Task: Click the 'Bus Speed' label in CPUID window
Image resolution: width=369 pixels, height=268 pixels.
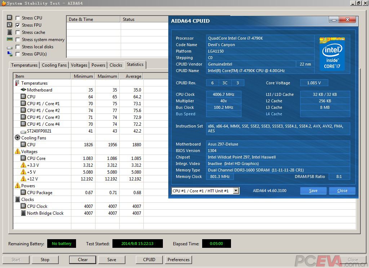Action: click(x=186, y=114)
